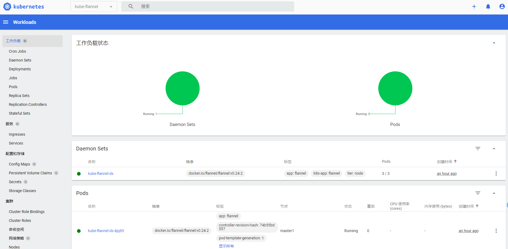Click the controller-revision-hash label chip
Screen dimensions: 508x249
(x=247, y=227)
